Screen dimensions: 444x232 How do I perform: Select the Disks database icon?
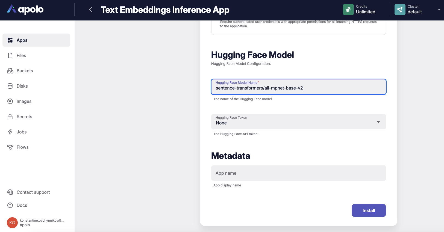pos(10,86)
